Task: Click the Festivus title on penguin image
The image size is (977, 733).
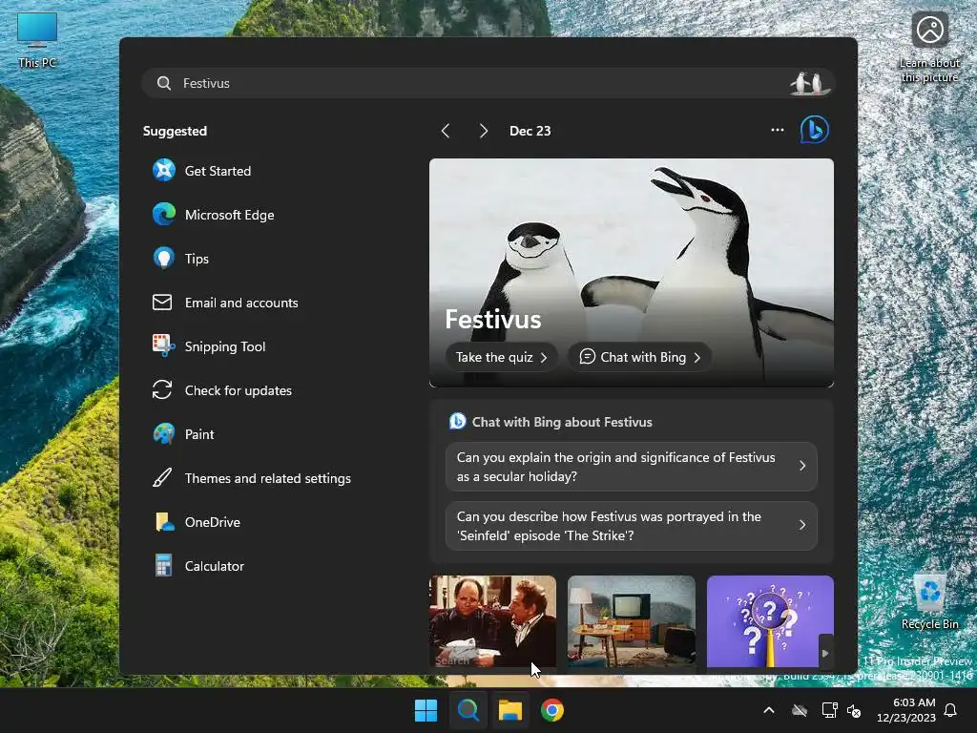Action: 493,319
